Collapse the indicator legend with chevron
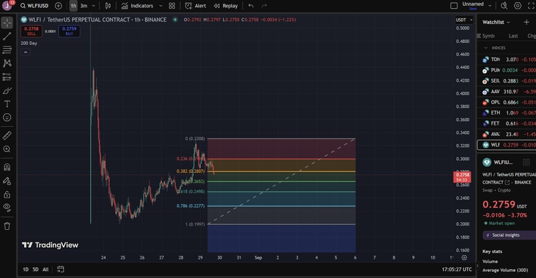 (25, 52)
